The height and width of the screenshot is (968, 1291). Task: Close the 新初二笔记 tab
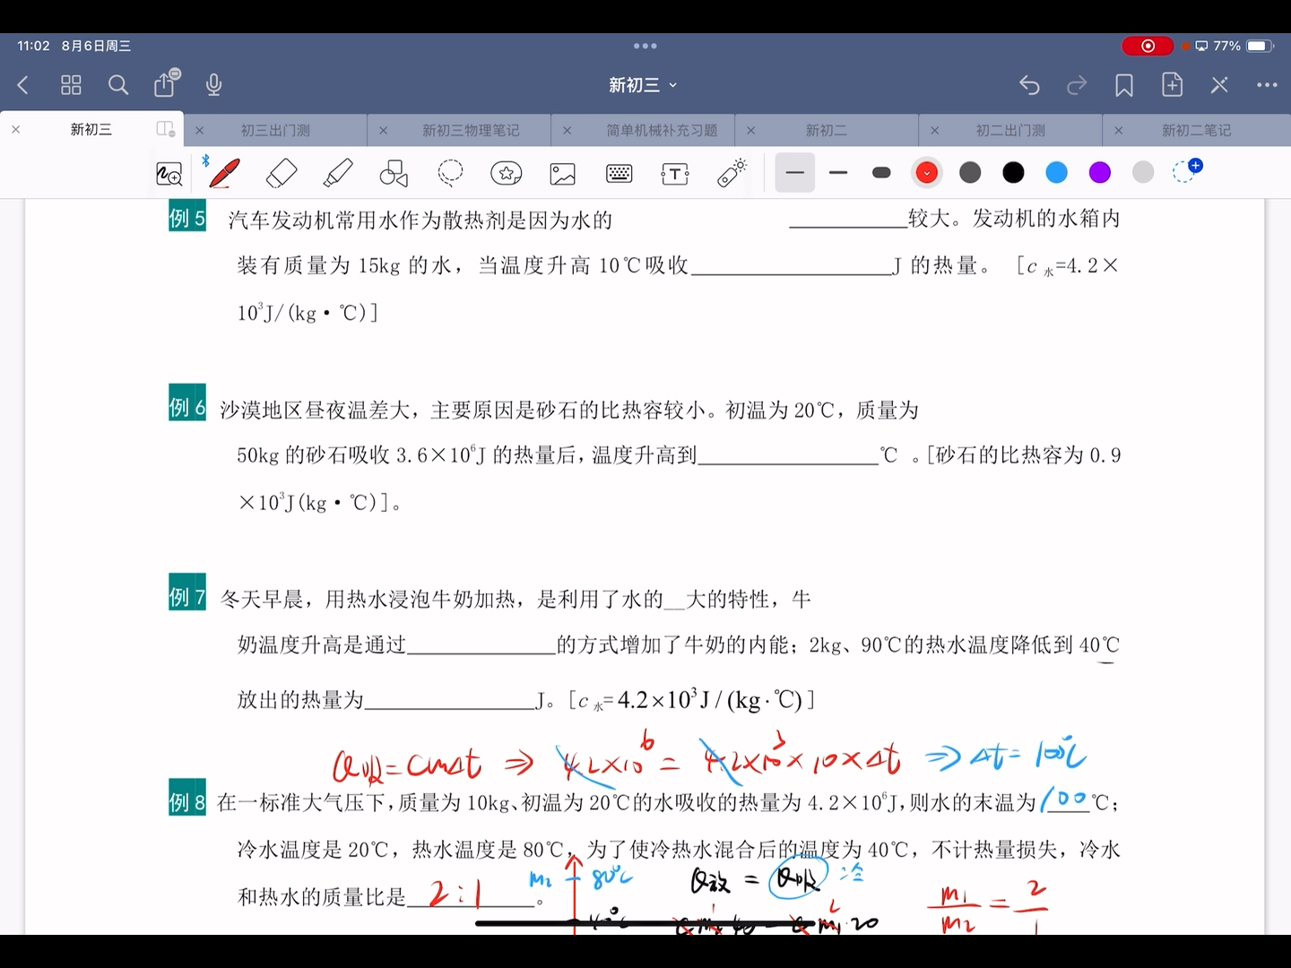tap(1118, 131)
